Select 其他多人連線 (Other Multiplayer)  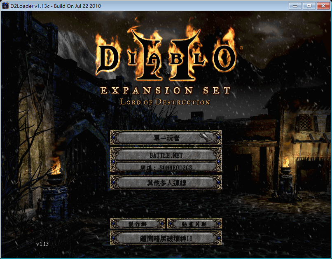tap(166, 183)
